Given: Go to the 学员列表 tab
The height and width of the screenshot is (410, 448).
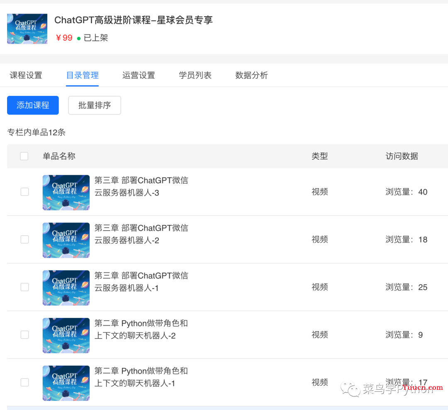Looking at the screenshot, I should click(x=195, y=75).
